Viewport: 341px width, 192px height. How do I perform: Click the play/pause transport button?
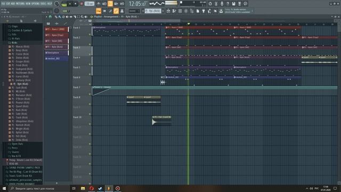click(x=70, y=4)
